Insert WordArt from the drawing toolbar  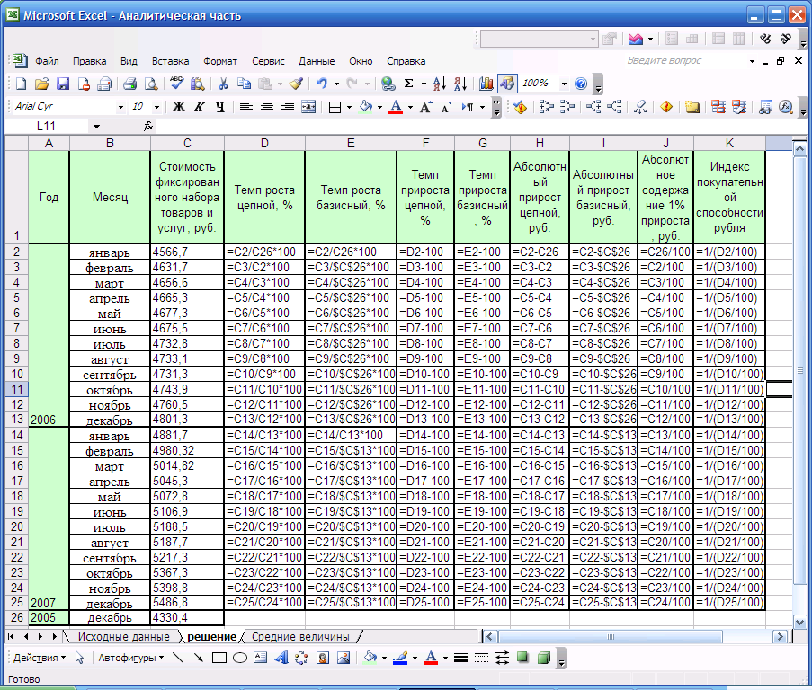tap(281, 658)
